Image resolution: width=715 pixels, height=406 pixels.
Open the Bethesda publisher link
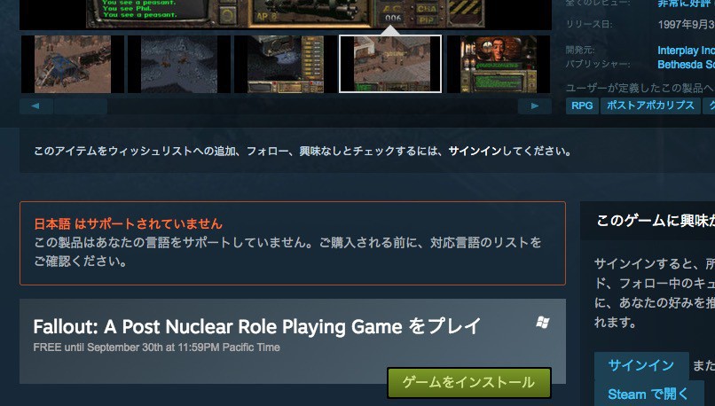pyautogui.click(x=686, y=65)
